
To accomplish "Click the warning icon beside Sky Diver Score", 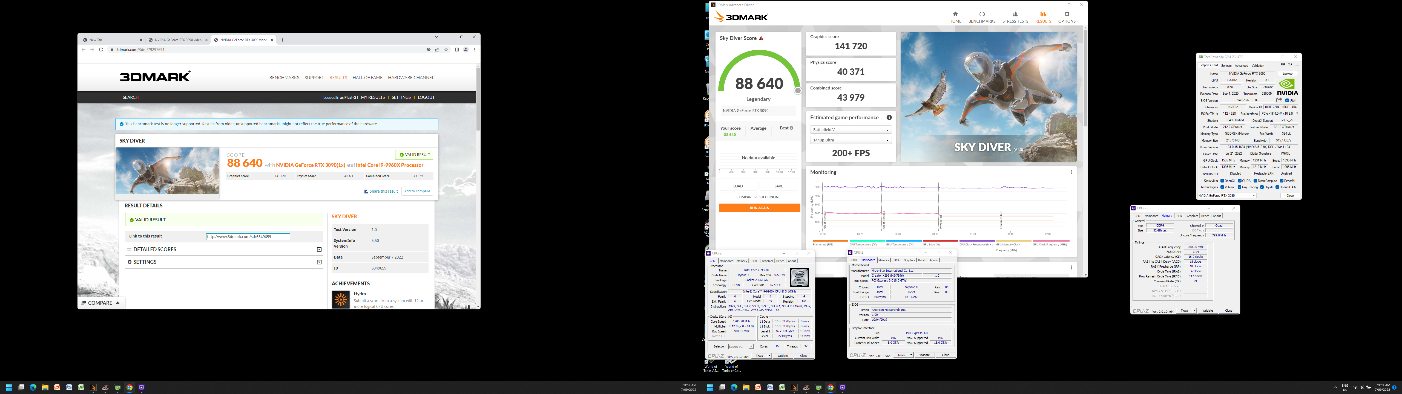I will (761, 38).
